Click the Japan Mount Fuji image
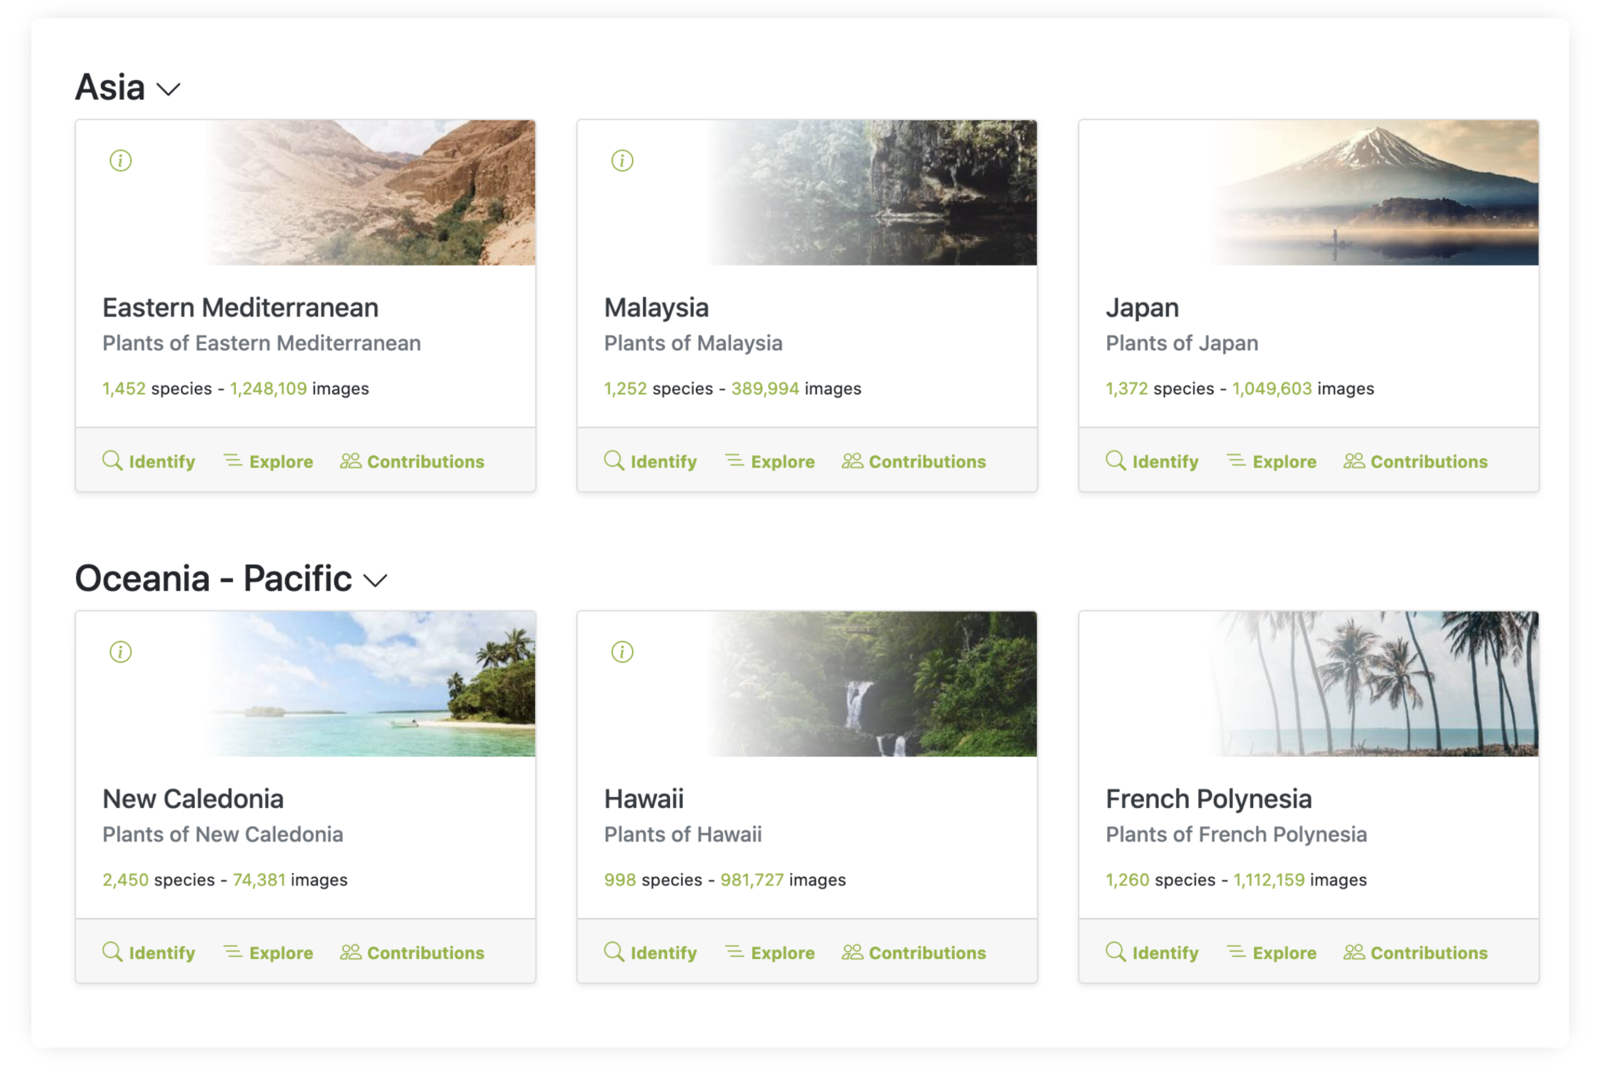 [1374, 193]
